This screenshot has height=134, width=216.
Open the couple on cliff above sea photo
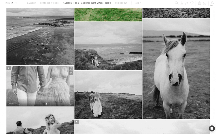coord(108,46)
